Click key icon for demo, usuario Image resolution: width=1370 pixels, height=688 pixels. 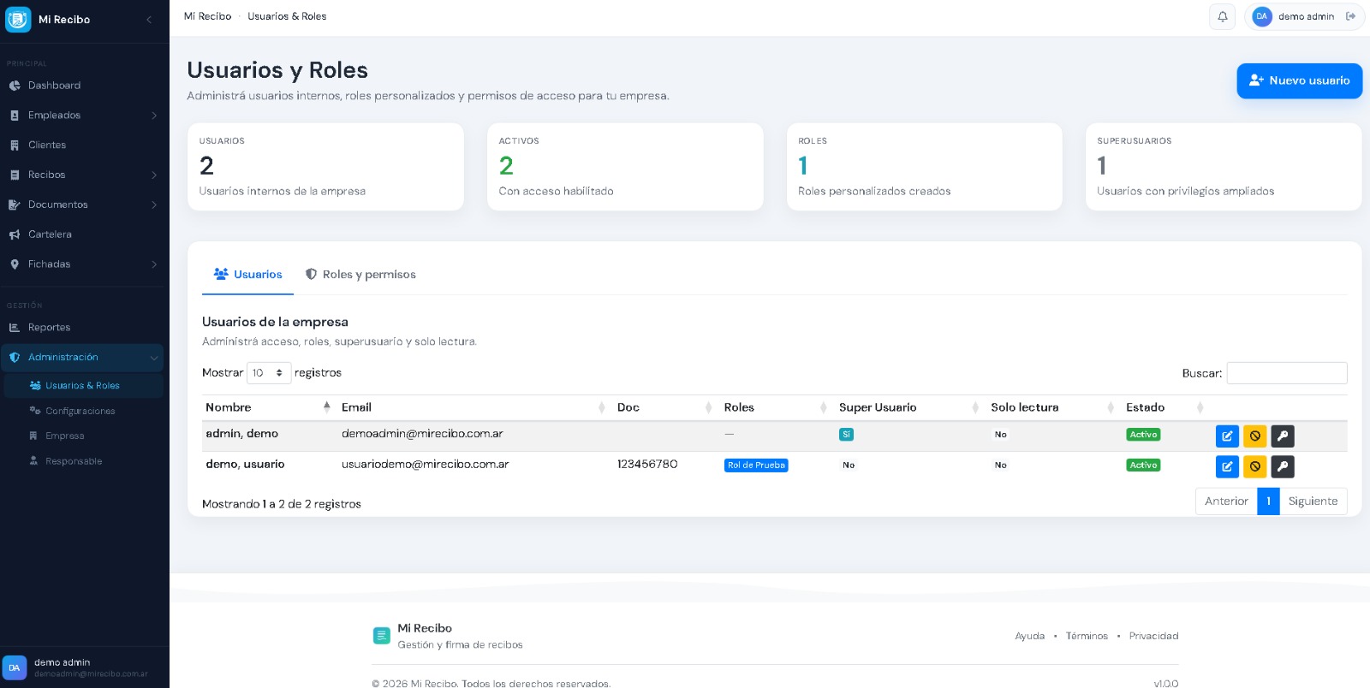tap(1282, 466)
